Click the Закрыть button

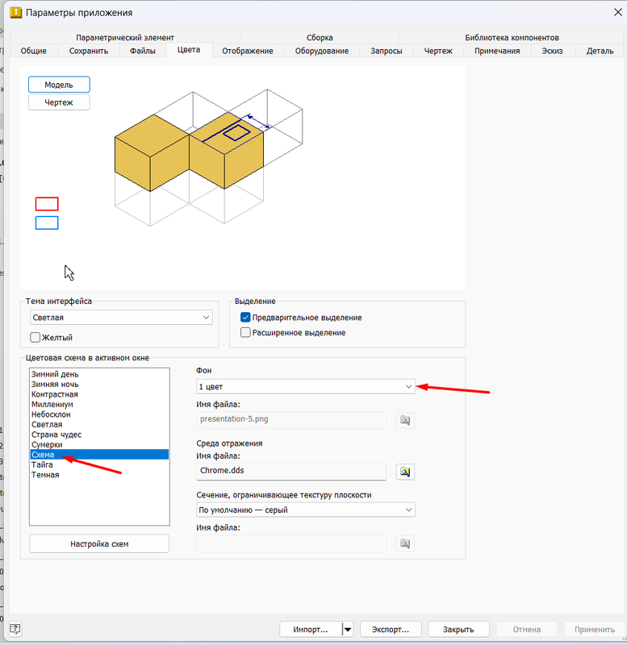458,630
